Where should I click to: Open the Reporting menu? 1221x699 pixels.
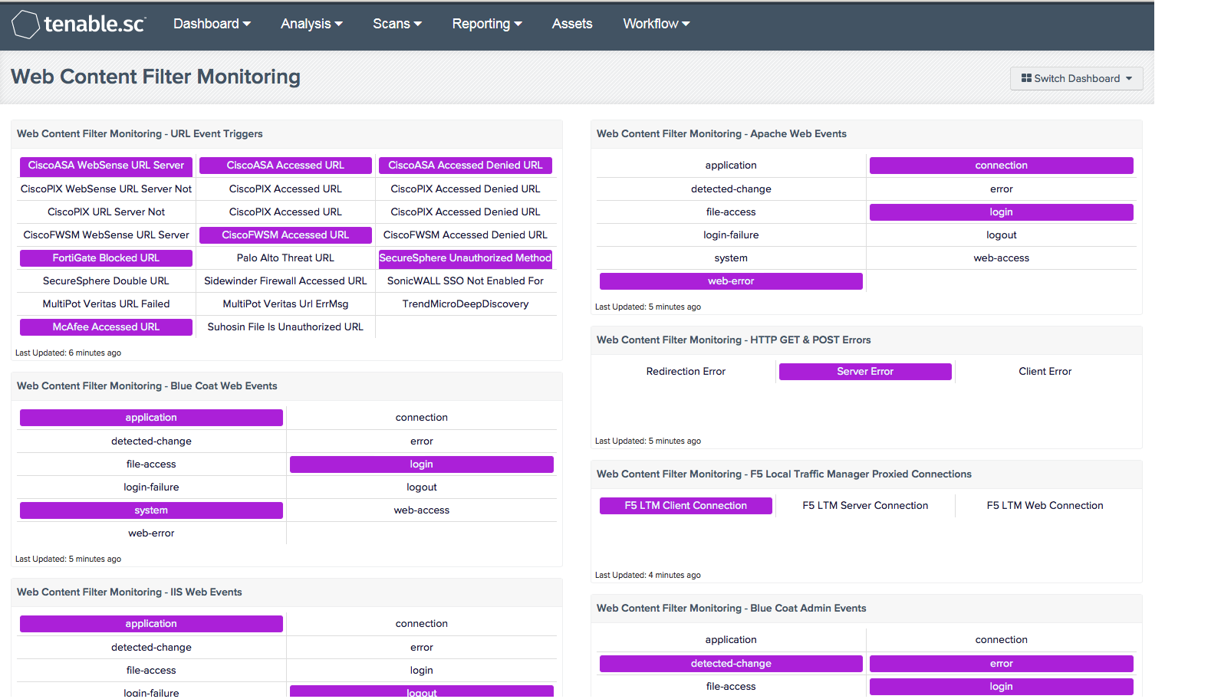[x=487, y=24]
